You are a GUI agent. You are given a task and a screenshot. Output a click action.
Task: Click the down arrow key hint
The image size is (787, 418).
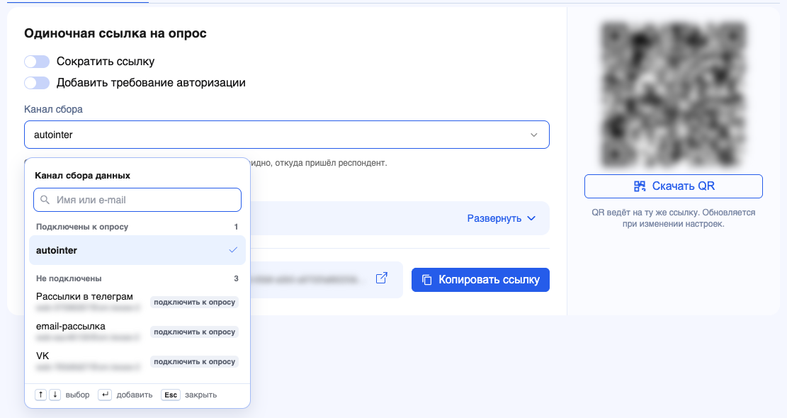pyautogui.click(x=55, y=395)
